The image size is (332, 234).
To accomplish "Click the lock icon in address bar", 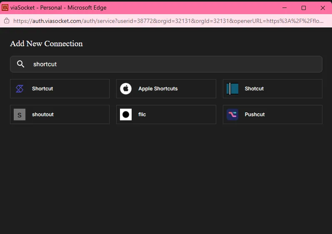I will [6, 21].
